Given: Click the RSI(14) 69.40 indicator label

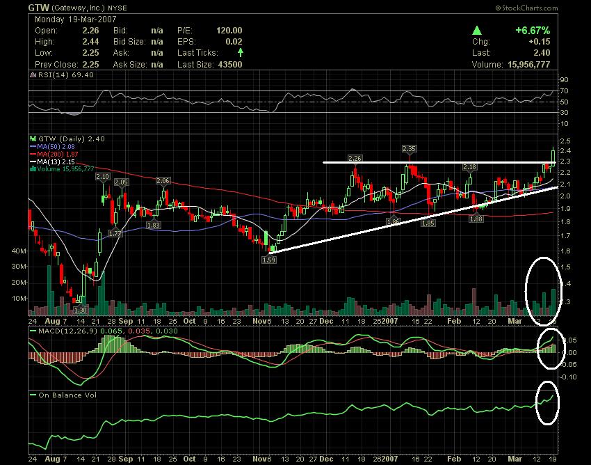Looking at the screenshot, I should pyautogui.click(x=66, y=74).
